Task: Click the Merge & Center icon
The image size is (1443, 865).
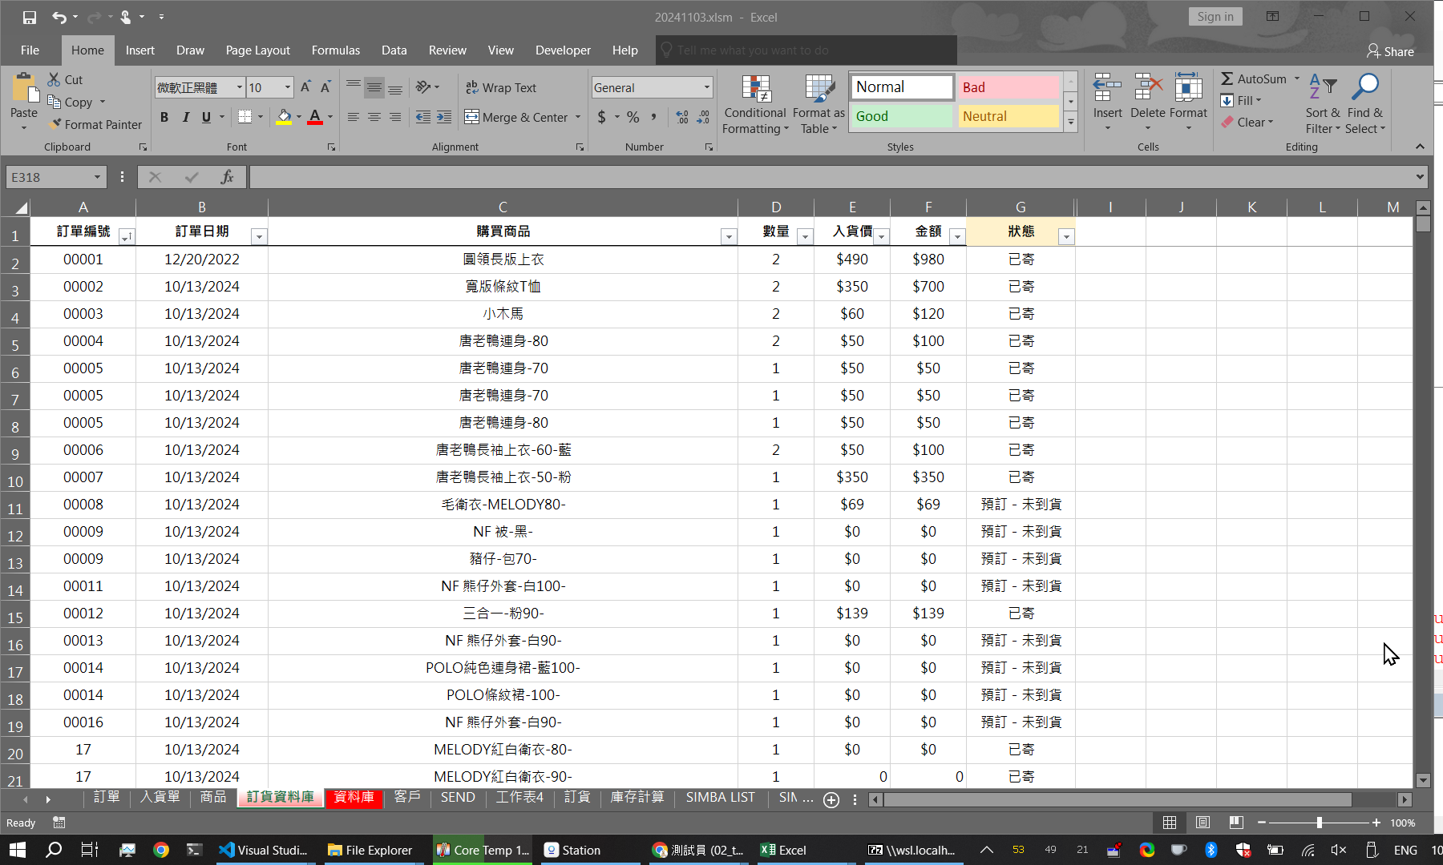Action: [x=472, y=117]
